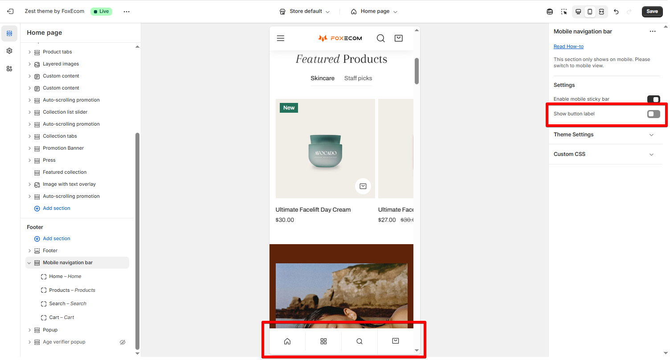Open the Read How-to link
This screenshot has width=670, height=360.
click(x=568, y=46)
